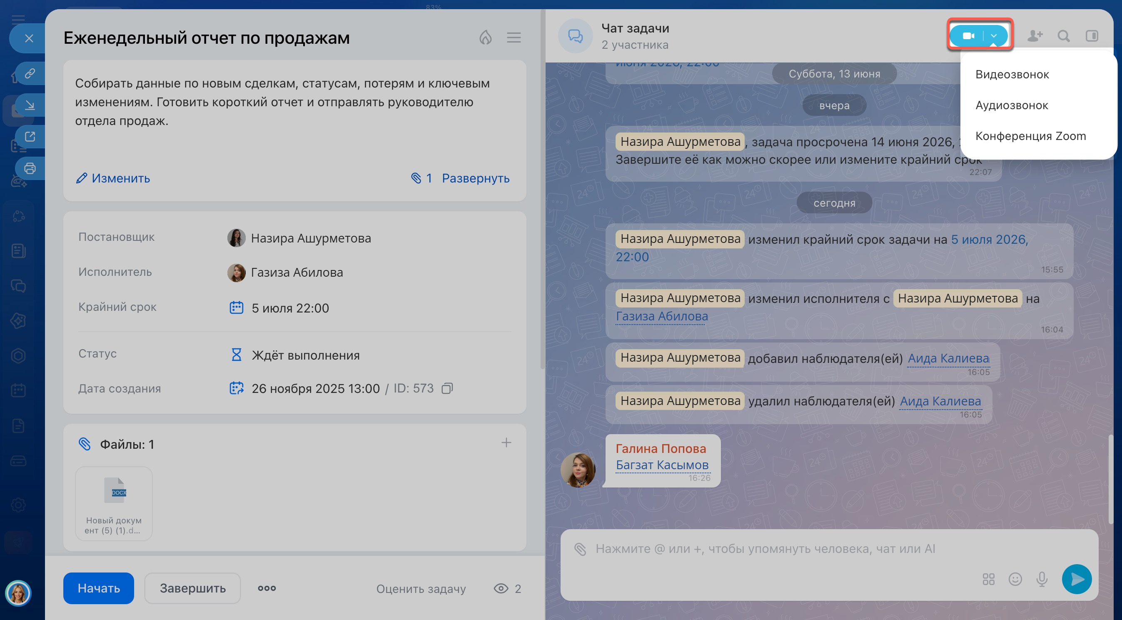The image size is (1122, 620).
Task: Click deadline link 5 июля 2026, 22:00
Action: pos(989,239)
